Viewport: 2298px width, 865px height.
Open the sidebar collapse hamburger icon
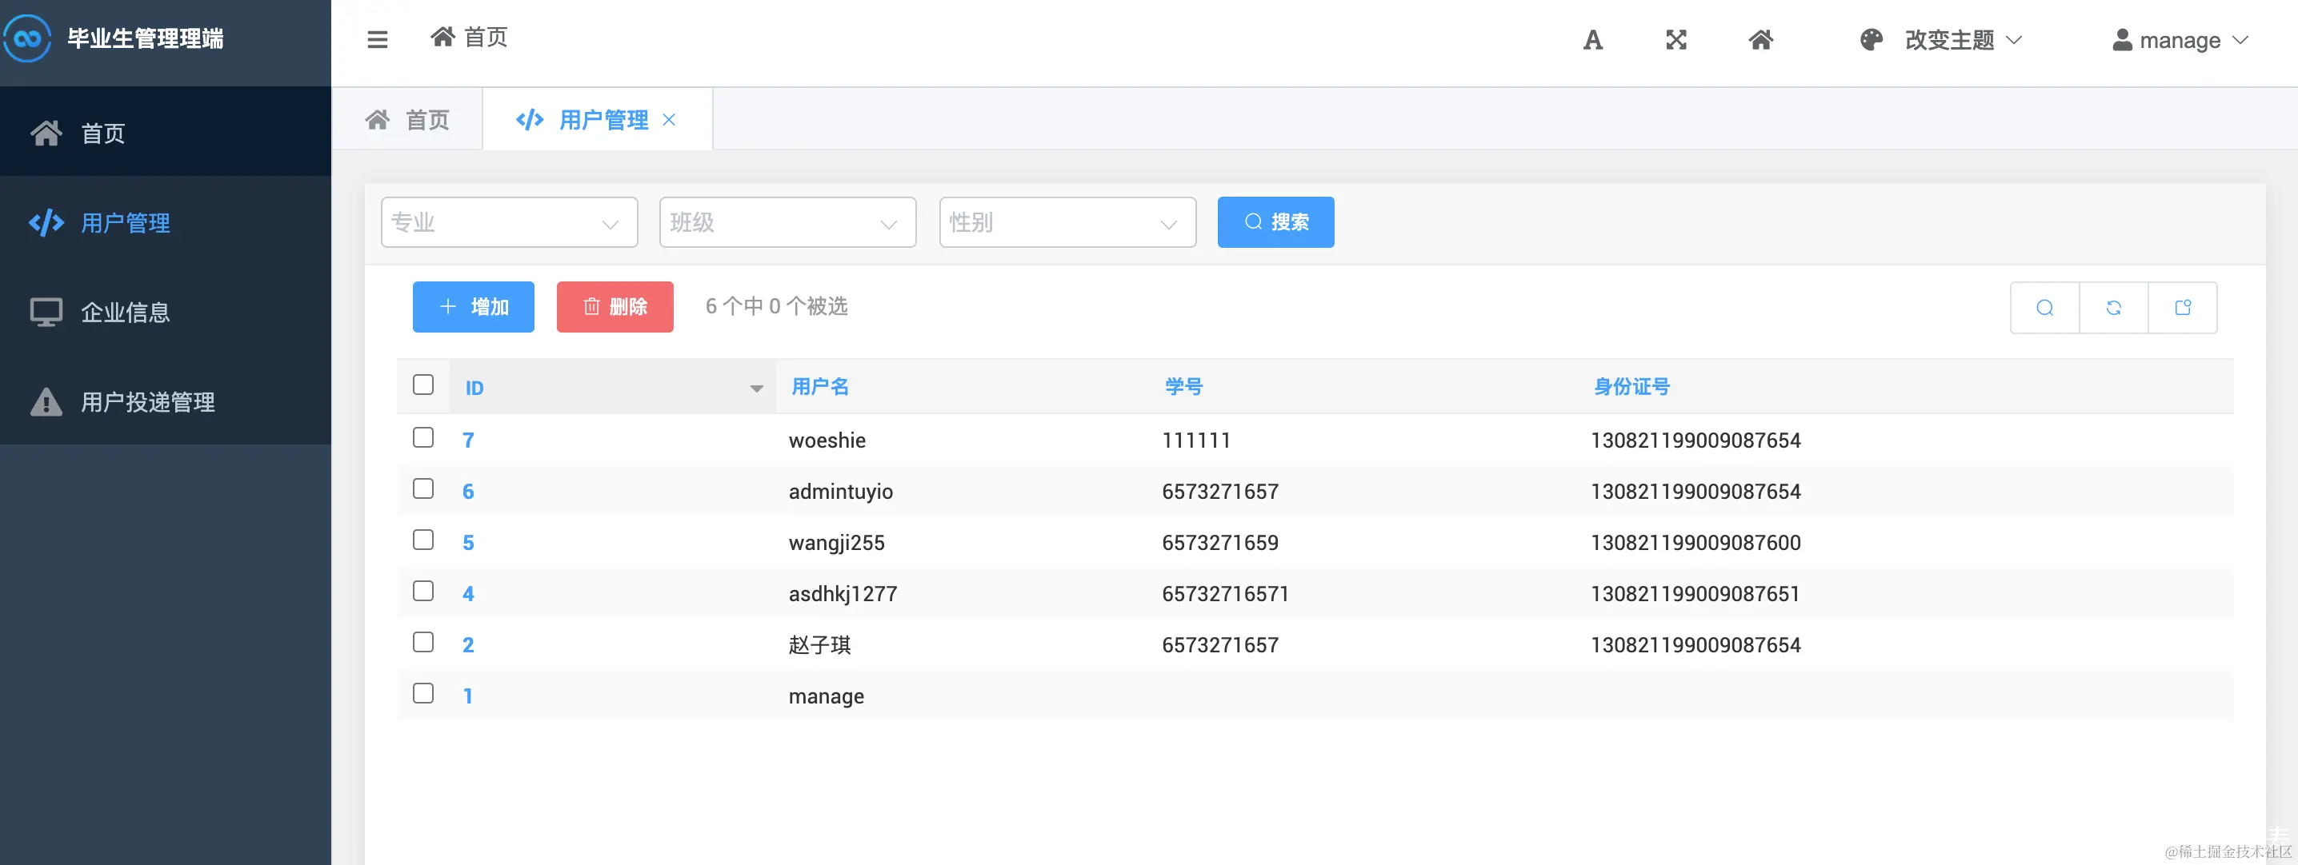378,39
